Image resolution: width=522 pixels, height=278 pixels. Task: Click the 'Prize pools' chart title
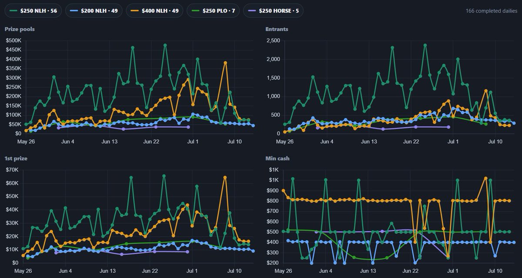point(20,29)
